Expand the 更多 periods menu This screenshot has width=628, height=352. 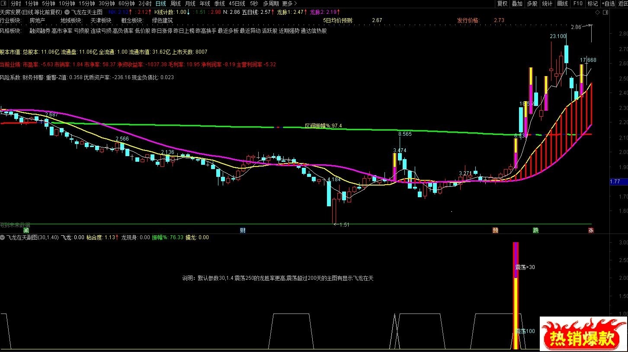coord(289,3)
